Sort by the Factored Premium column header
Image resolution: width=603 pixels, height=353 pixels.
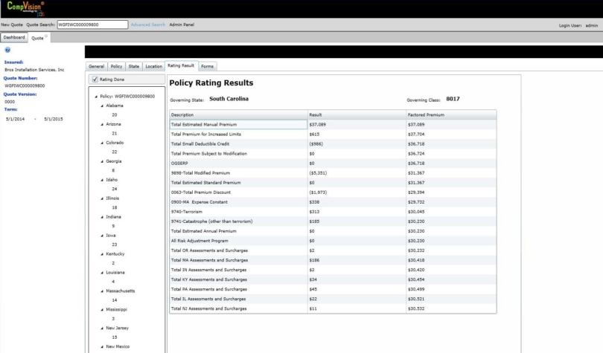451,114
